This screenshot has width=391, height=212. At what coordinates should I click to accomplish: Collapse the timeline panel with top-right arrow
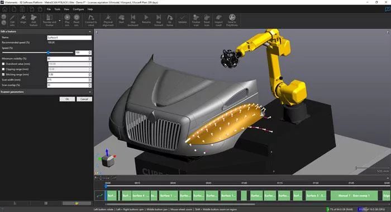(388, 178)
